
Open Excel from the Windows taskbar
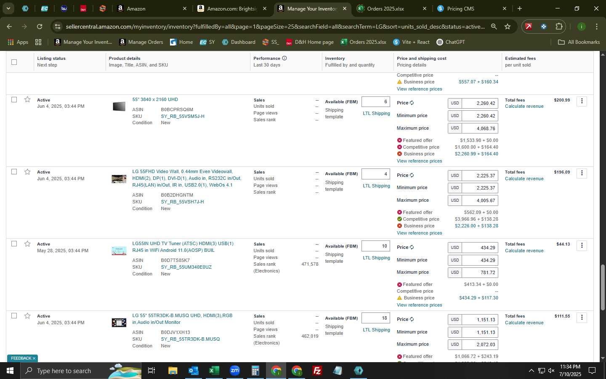click(214, 371)
